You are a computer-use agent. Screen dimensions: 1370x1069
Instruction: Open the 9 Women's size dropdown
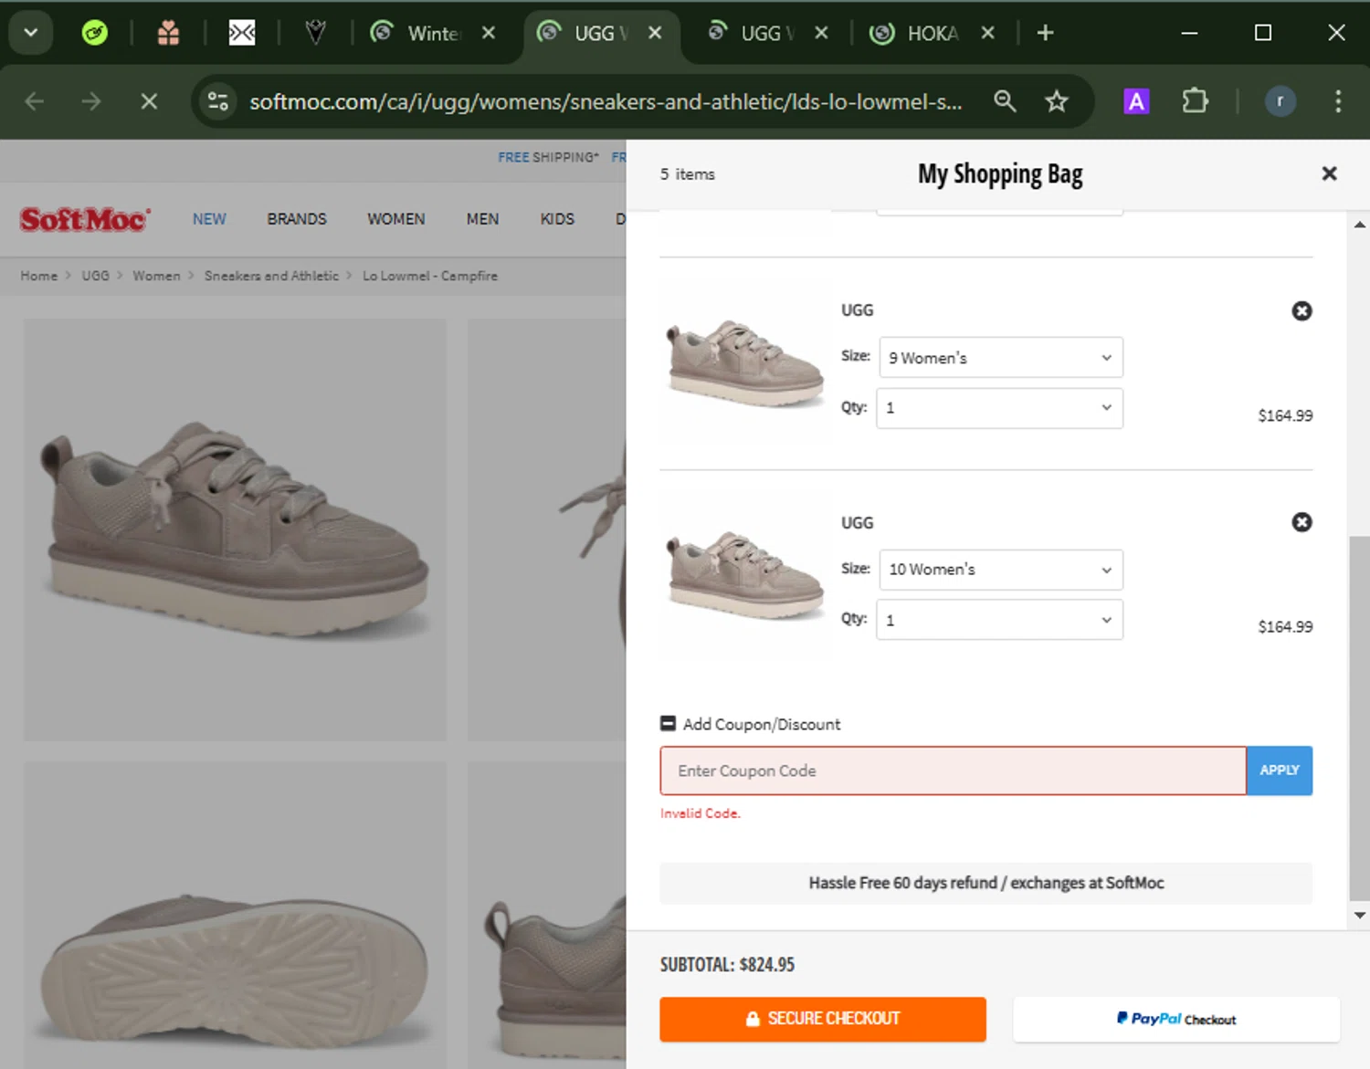pyautogui.click(x=1001, y=358)
